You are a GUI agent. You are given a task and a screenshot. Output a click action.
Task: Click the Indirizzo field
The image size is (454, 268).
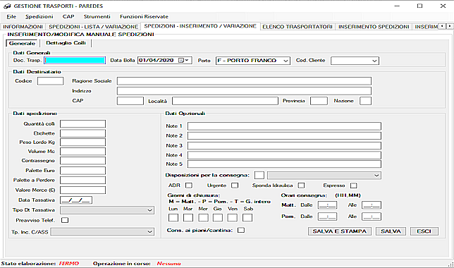click(244, 91)
